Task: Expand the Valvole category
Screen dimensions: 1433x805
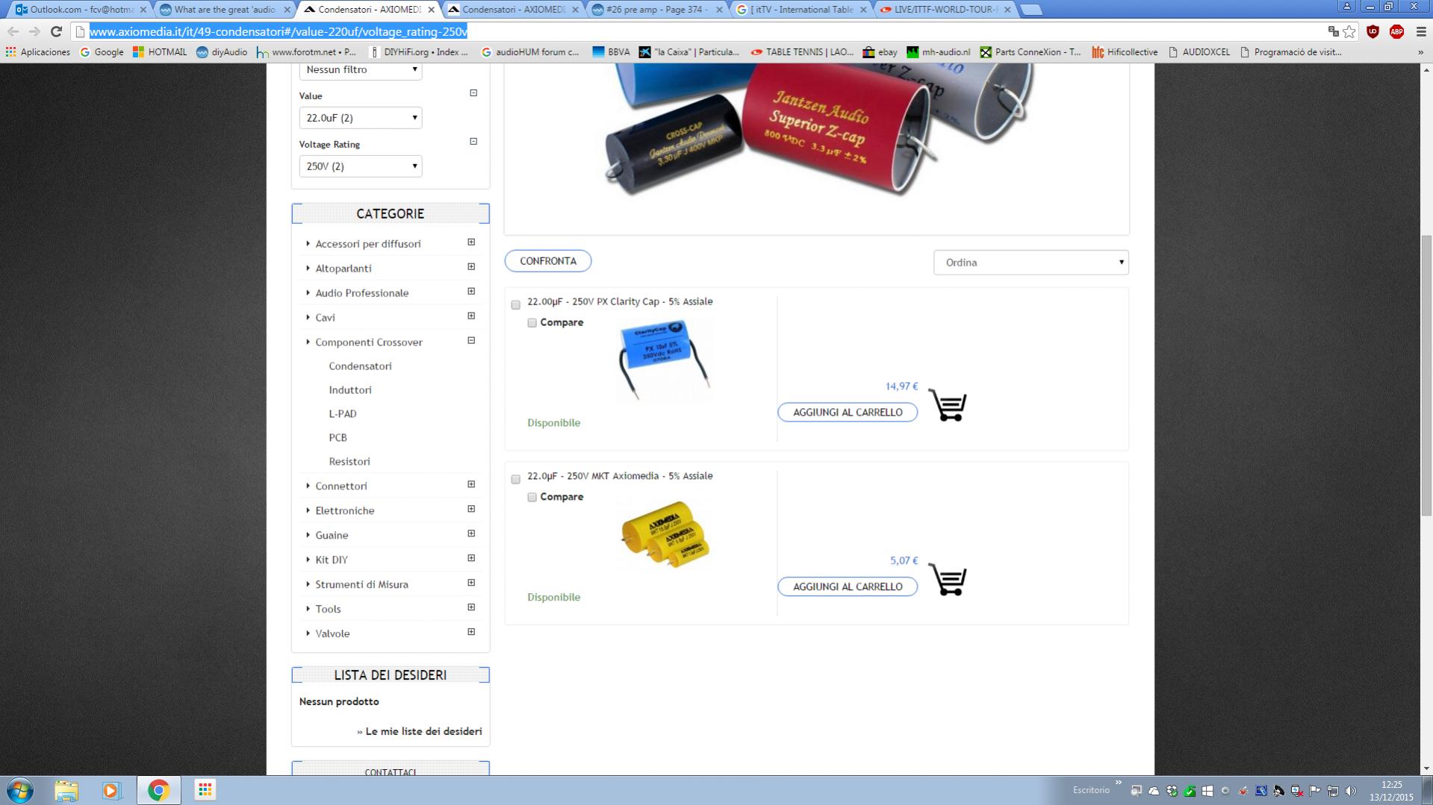Action: (471, 632)
